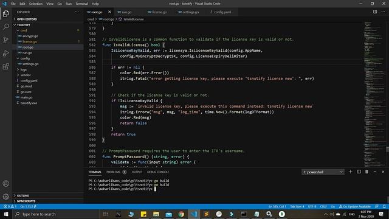Switch to the license.go tab
The image size is (389, 219).
coord(159,12)
